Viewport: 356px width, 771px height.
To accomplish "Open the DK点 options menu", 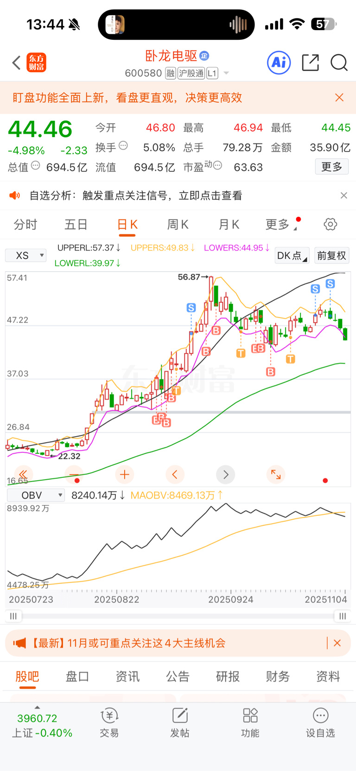I will (x=292, y=256).
